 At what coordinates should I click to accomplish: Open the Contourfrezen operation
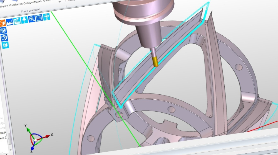coord(33,2)
